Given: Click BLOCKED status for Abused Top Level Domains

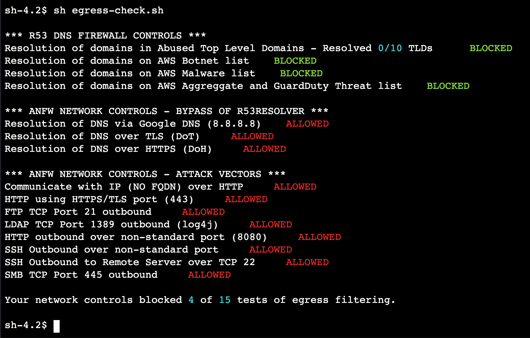Looking at the screenshot, I should point(491,48).
